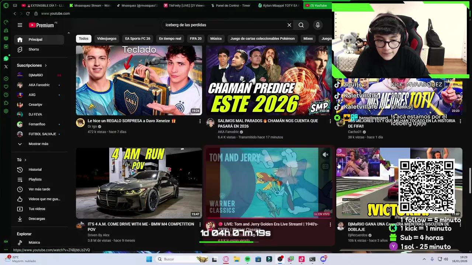Open options menu for Tom and Jerry stream

(x=330, y=224)
